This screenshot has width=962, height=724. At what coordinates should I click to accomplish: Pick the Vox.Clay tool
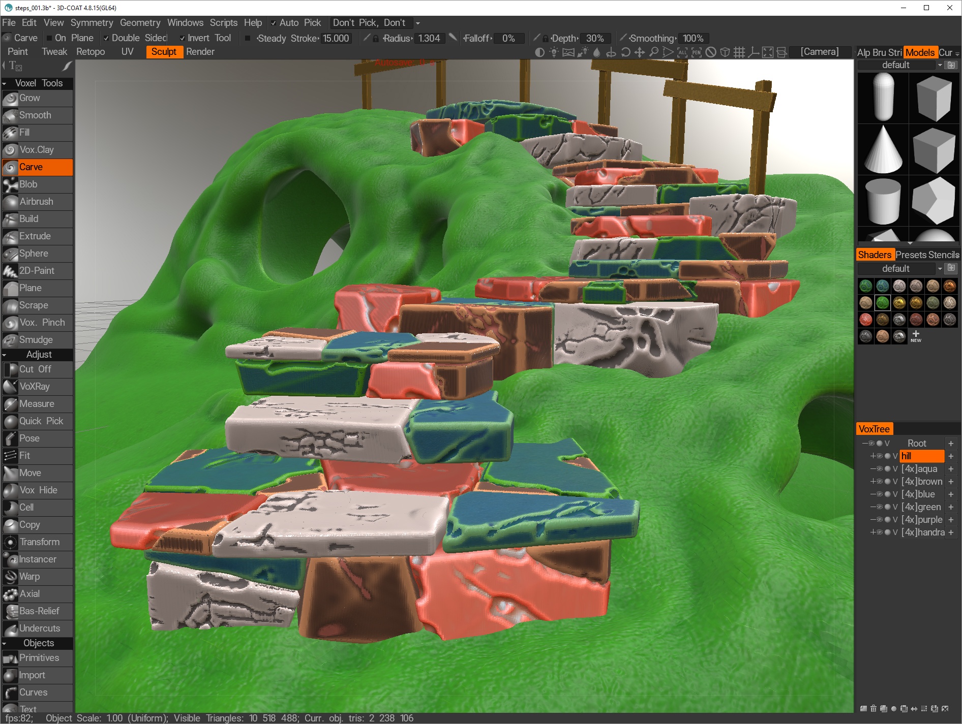pos(37,150)
